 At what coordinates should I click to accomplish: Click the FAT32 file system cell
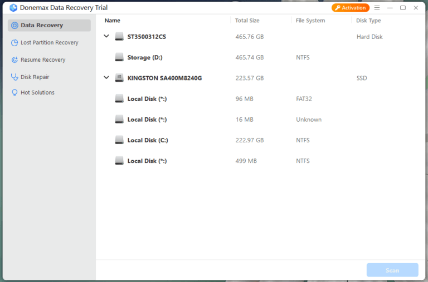click(x=304, y=99)
